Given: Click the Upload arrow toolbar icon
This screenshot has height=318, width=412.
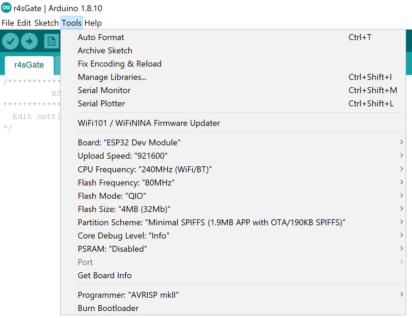Looking at the screenshot, I should coord(29,41).
